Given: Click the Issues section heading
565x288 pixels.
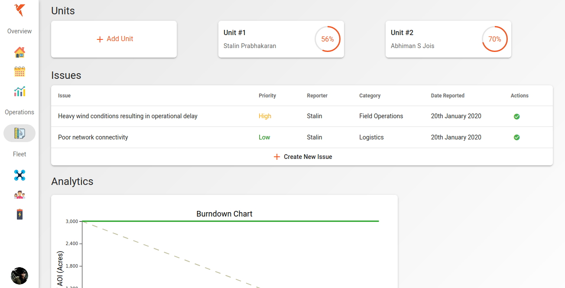Looking at the screenshot, I should pos(66,75).
